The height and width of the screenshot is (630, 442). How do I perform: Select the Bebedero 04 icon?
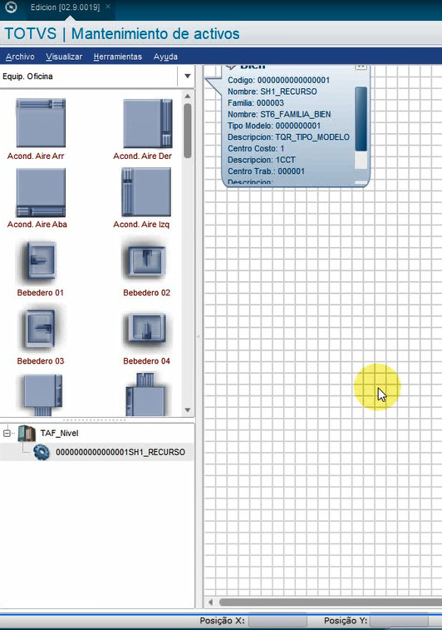tap(147, 330)
